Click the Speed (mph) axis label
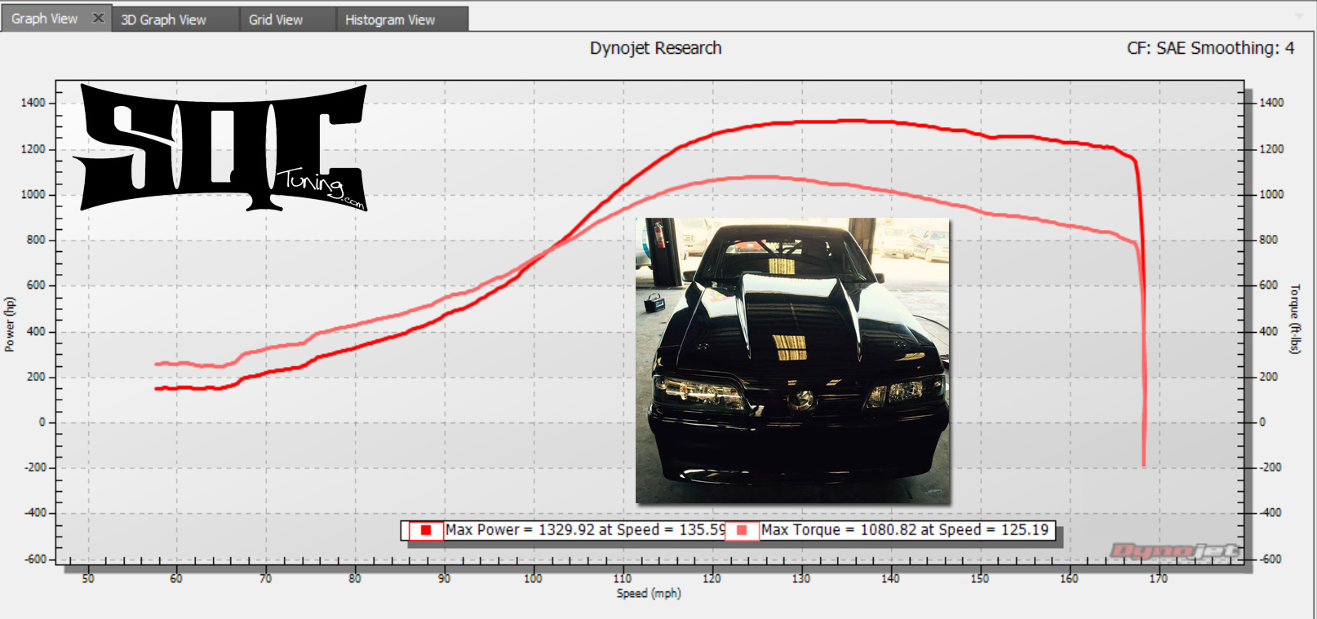The width and height of the screenshot is (1317, 619). (649, 594)
